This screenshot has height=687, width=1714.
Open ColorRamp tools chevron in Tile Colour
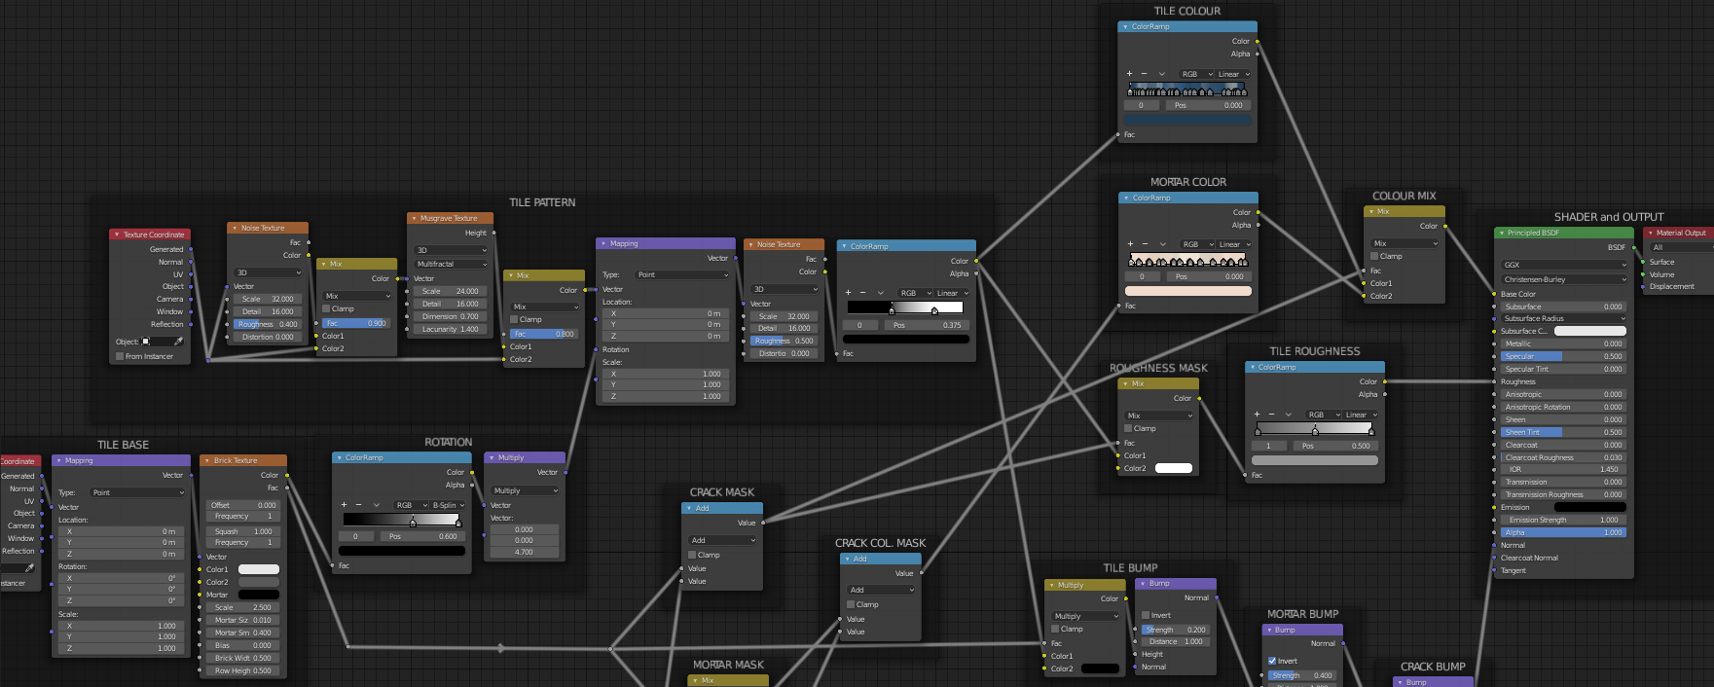tap(1161, 74)
